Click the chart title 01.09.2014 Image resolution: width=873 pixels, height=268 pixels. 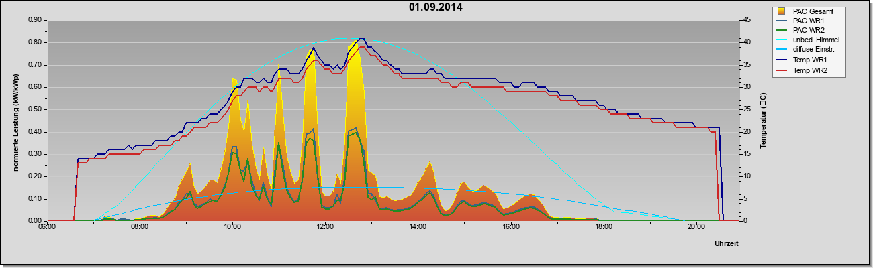435,8
